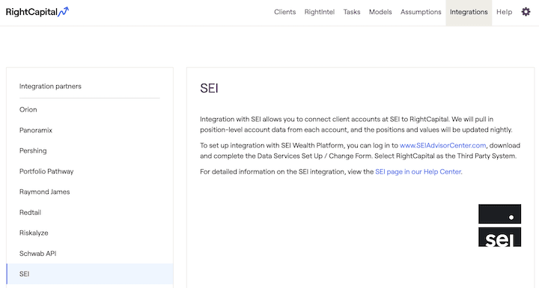Open SEI page in our Help Center

pos(418,171)
